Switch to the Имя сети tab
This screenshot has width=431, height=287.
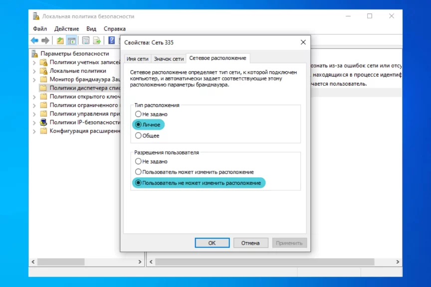tap(137, 59)
